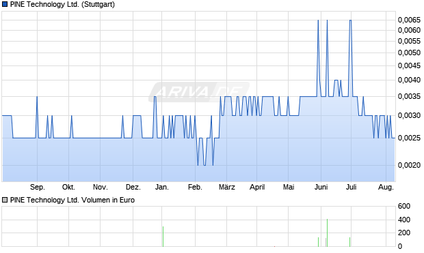Click the 0,0055 price axis value
This screenshot has height=253, width=424.
pos(409,41)
